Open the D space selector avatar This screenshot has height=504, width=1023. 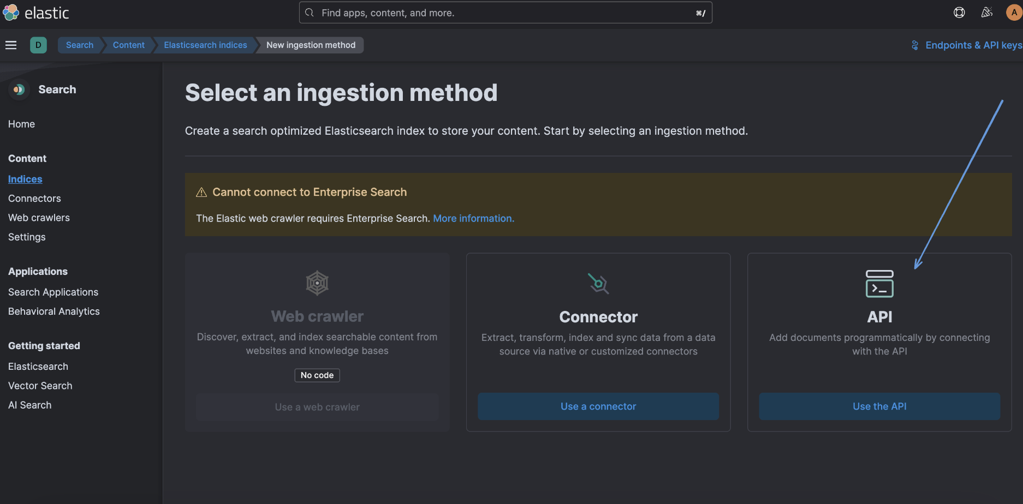38,45
